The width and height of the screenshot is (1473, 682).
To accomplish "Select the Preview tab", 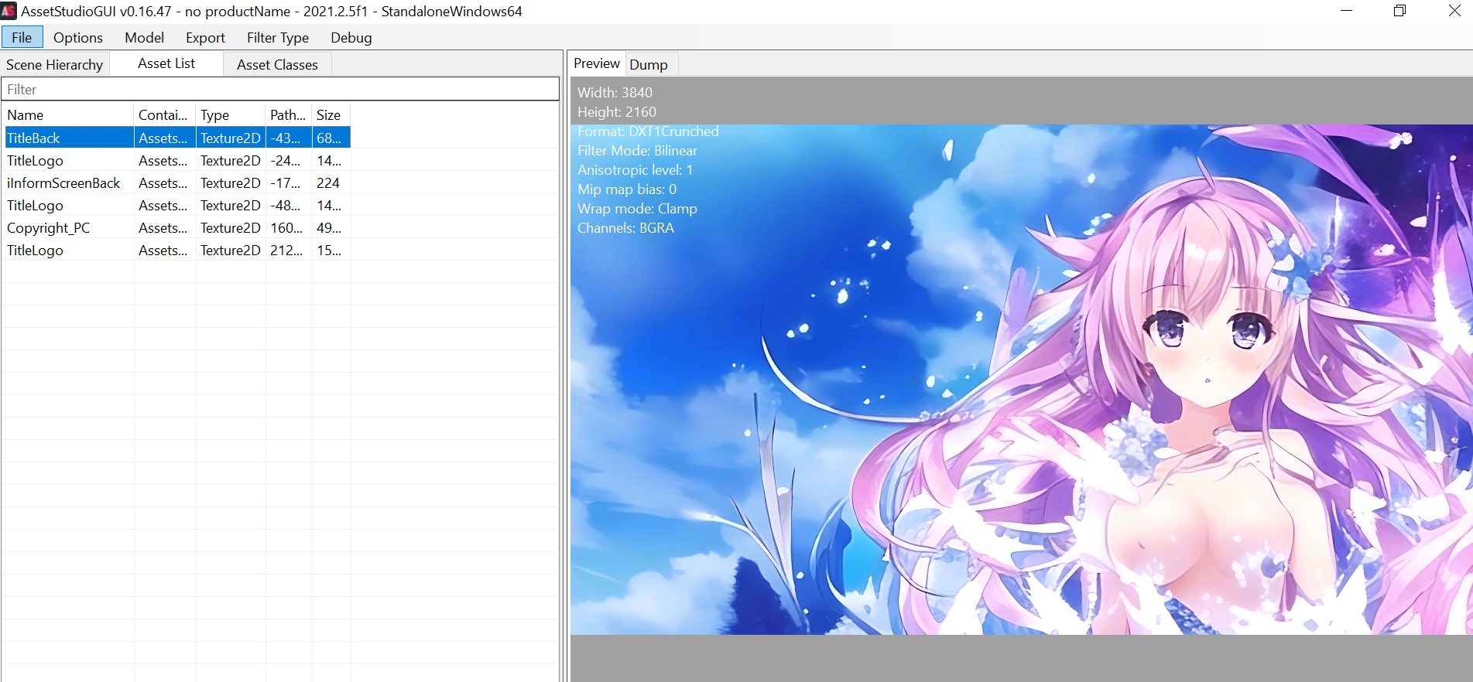I will tap(596, 63).
